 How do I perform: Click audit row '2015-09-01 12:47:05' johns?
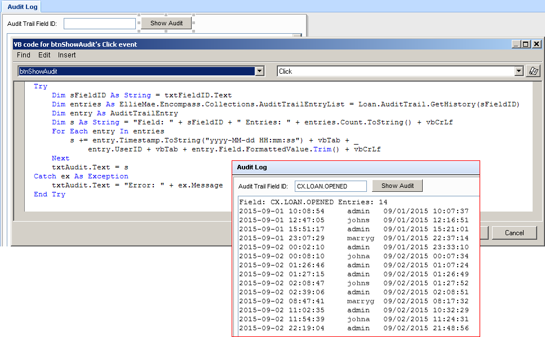coord(354,220)
